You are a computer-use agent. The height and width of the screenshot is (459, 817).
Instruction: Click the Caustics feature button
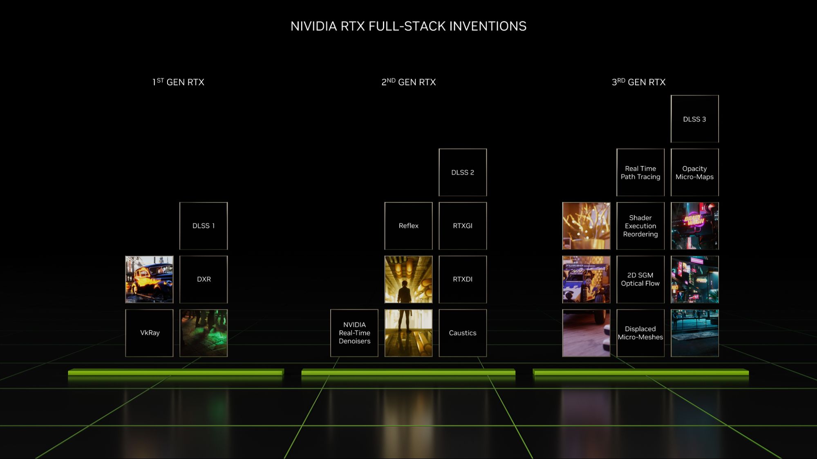coord(462,333)
